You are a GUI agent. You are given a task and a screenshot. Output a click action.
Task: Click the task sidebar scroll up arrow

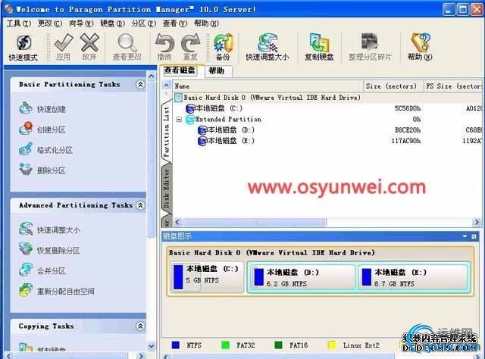pyautogui.click(x=152, y=76)
